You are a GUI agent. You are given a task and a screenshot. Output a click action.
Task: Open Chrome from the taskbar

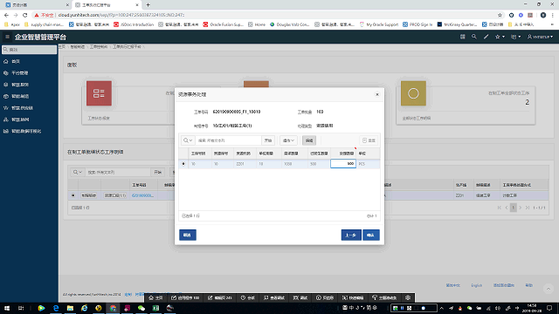pyautogui.click(x=113, y=308)
